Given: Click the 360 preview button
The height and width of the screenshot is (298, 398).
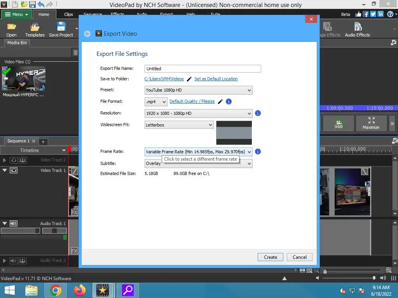Looking at the screenshot, I should 338,123.
